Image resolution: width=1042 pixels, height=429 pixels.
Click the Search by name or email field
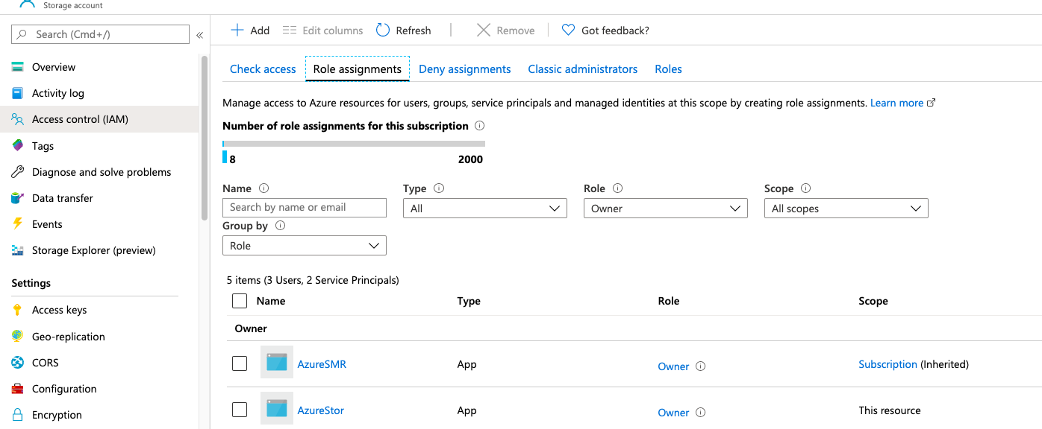304,207
